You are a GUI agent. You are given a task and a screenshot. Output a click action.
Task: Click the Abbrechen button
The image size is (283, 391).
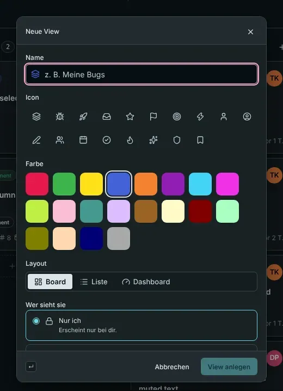[172, 366]
